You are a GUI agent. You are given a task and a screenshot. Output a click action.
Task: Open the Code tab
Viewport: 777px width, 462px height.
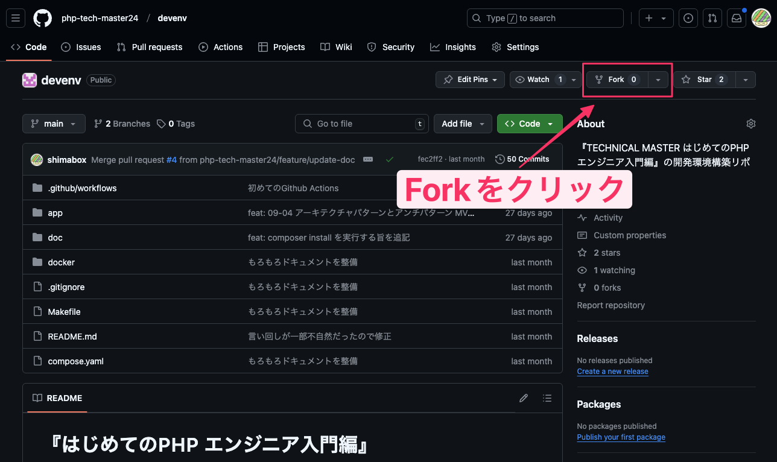coord(29,47)
